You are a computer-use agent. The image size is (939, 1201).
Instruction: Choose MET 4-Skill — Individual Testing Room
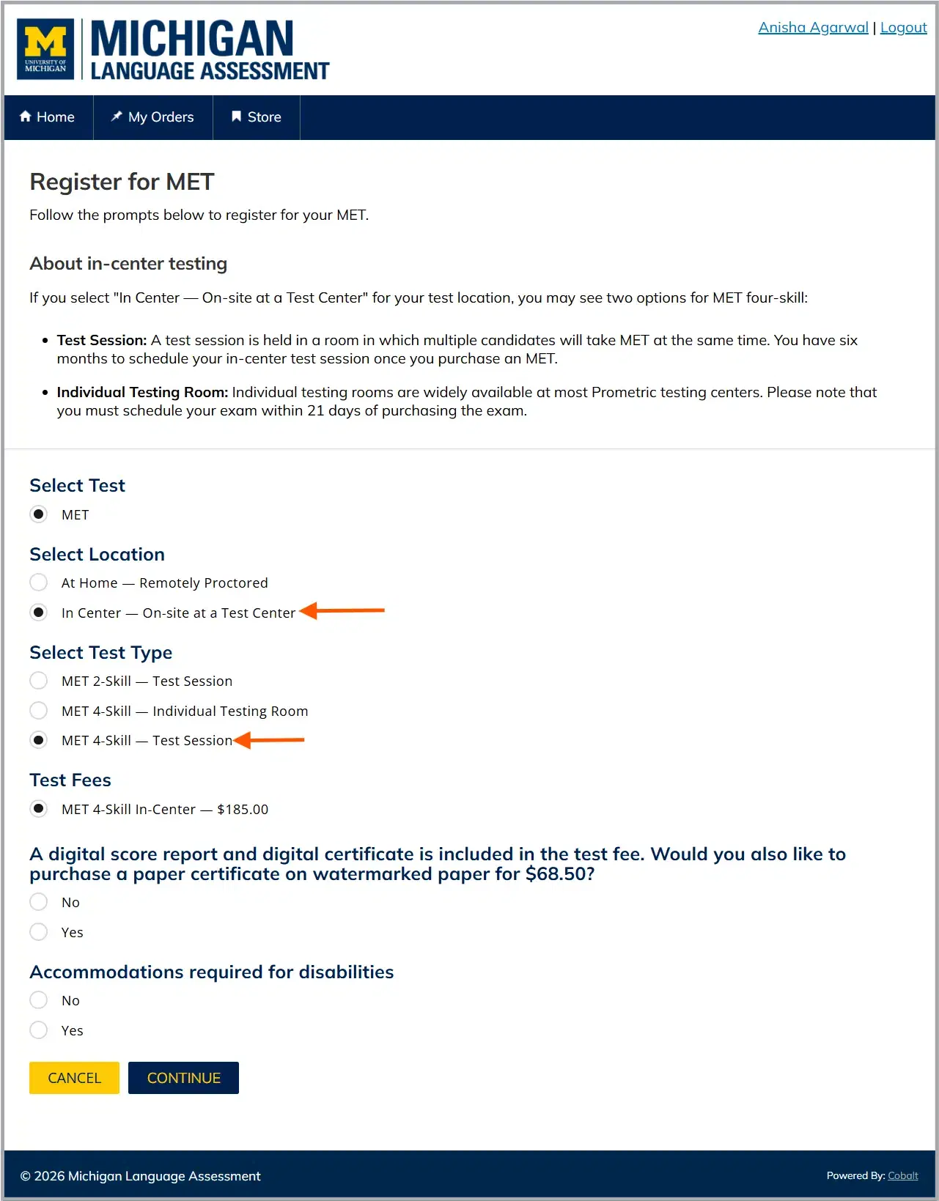pyautogui.click(x=38, y=710)
